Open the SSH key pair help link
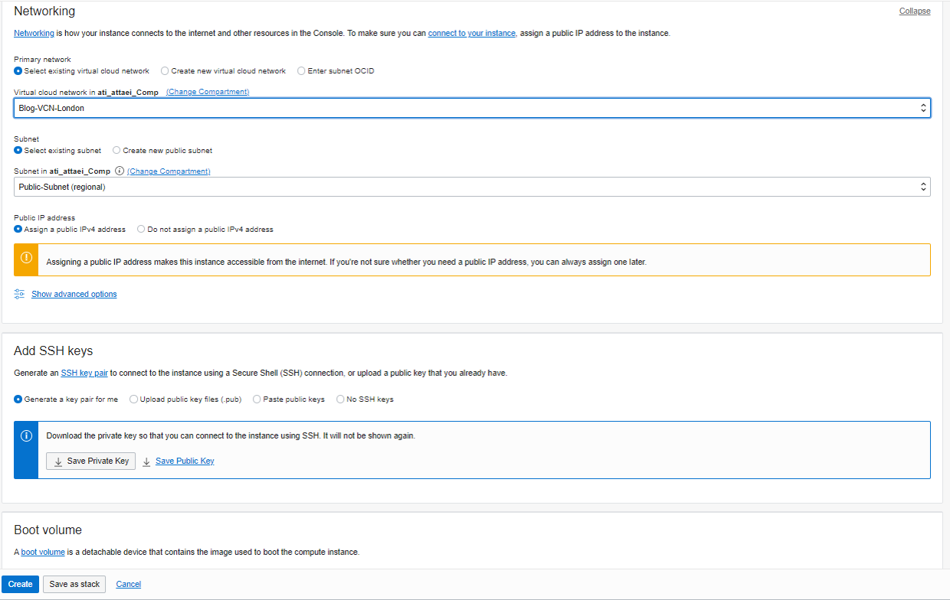 tap(84, 373)
